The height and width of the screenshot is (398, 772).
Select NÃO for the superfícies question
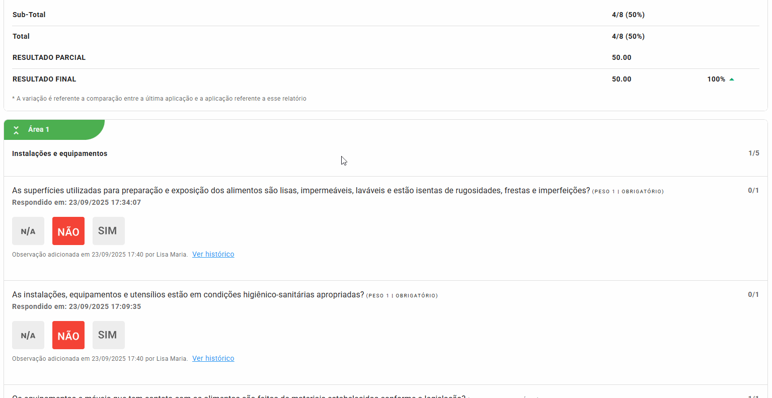pyautogui.click(x=68, y=231)
